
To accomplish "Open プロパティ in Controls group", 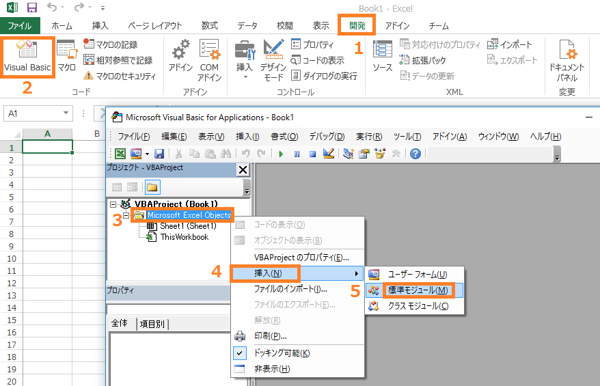I will tap(312, 44).
